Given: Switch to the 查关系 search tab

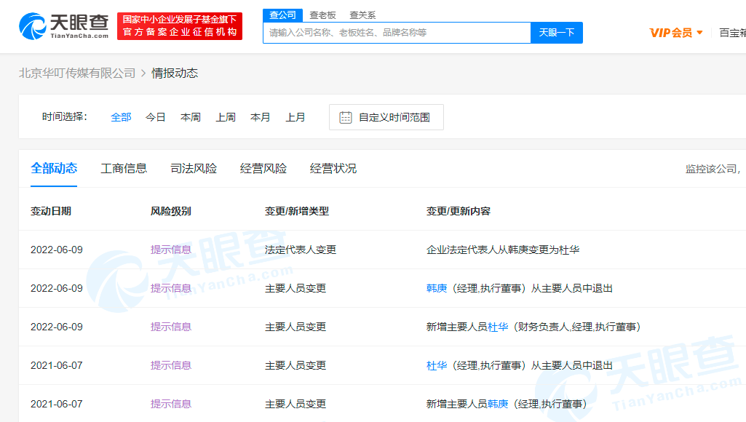Looking at the screenshot, I should pyautogui.click(x=362, y=15).
